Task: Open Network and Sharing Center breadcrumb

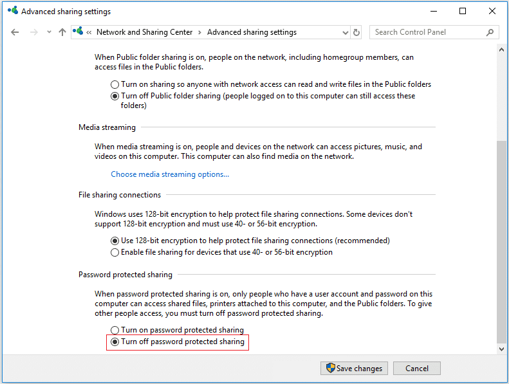Action: pos(144,32)
